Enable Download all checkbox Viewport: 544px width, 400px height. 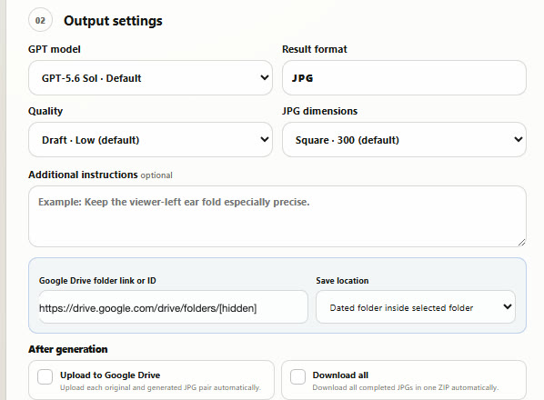click(297, 376)
